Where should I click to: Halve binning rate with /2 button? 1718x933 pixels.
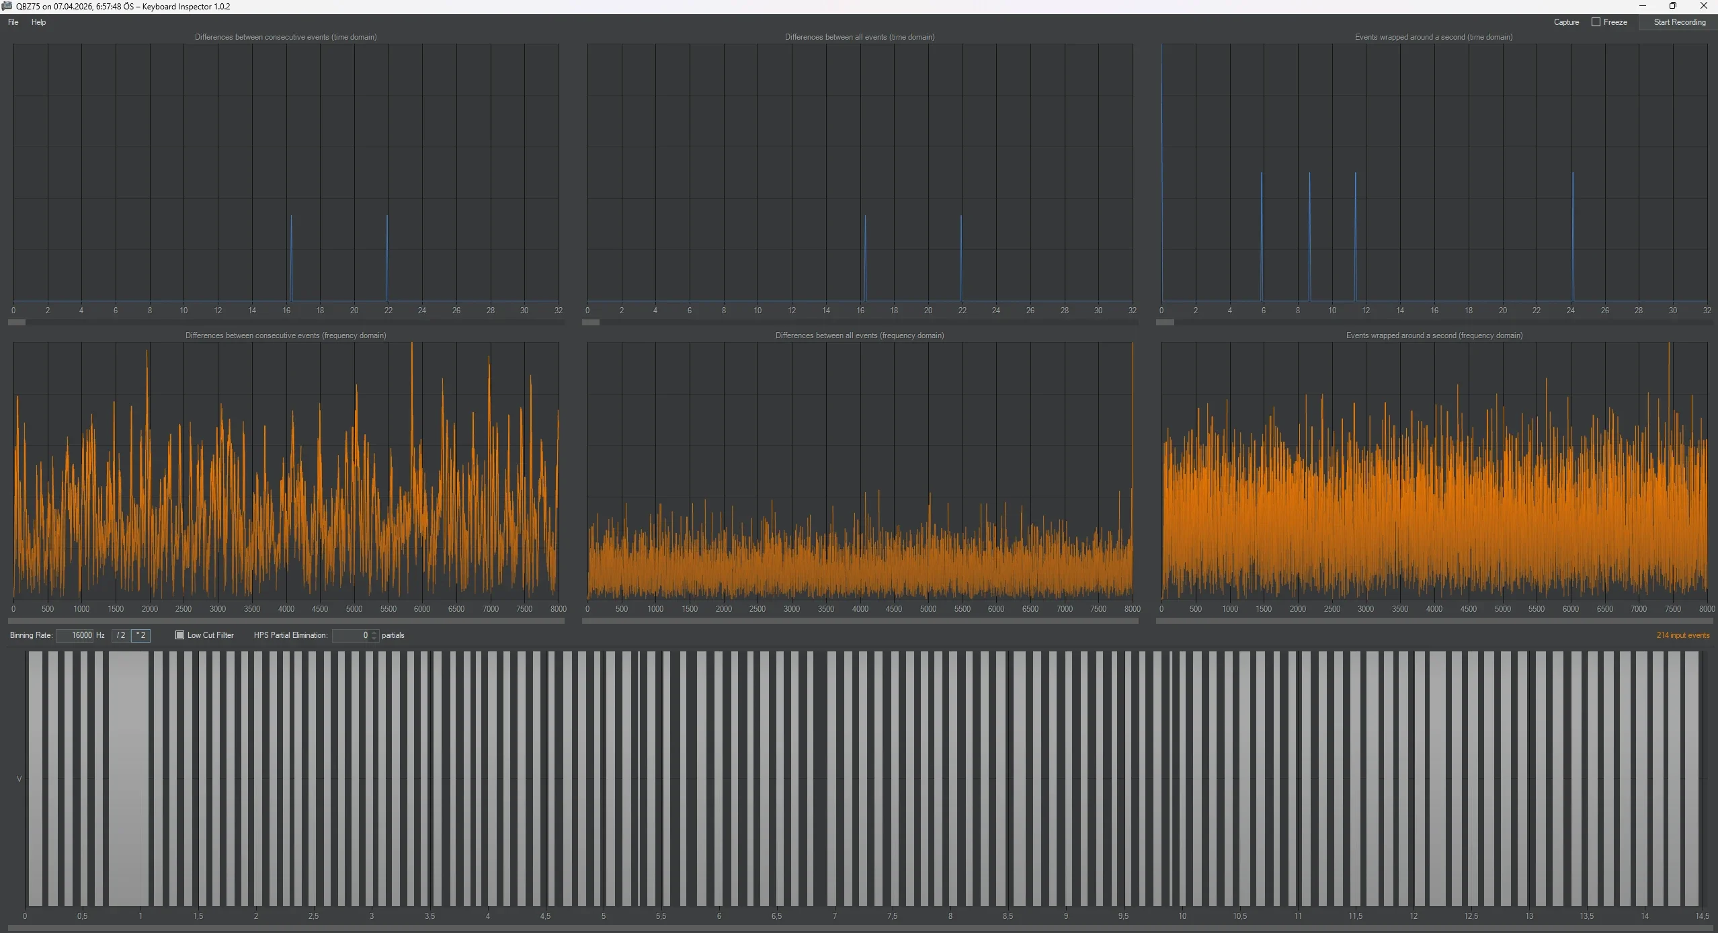click(121, 635)
